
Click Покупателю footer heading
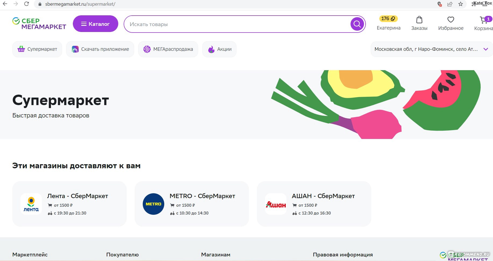[122, 255]
